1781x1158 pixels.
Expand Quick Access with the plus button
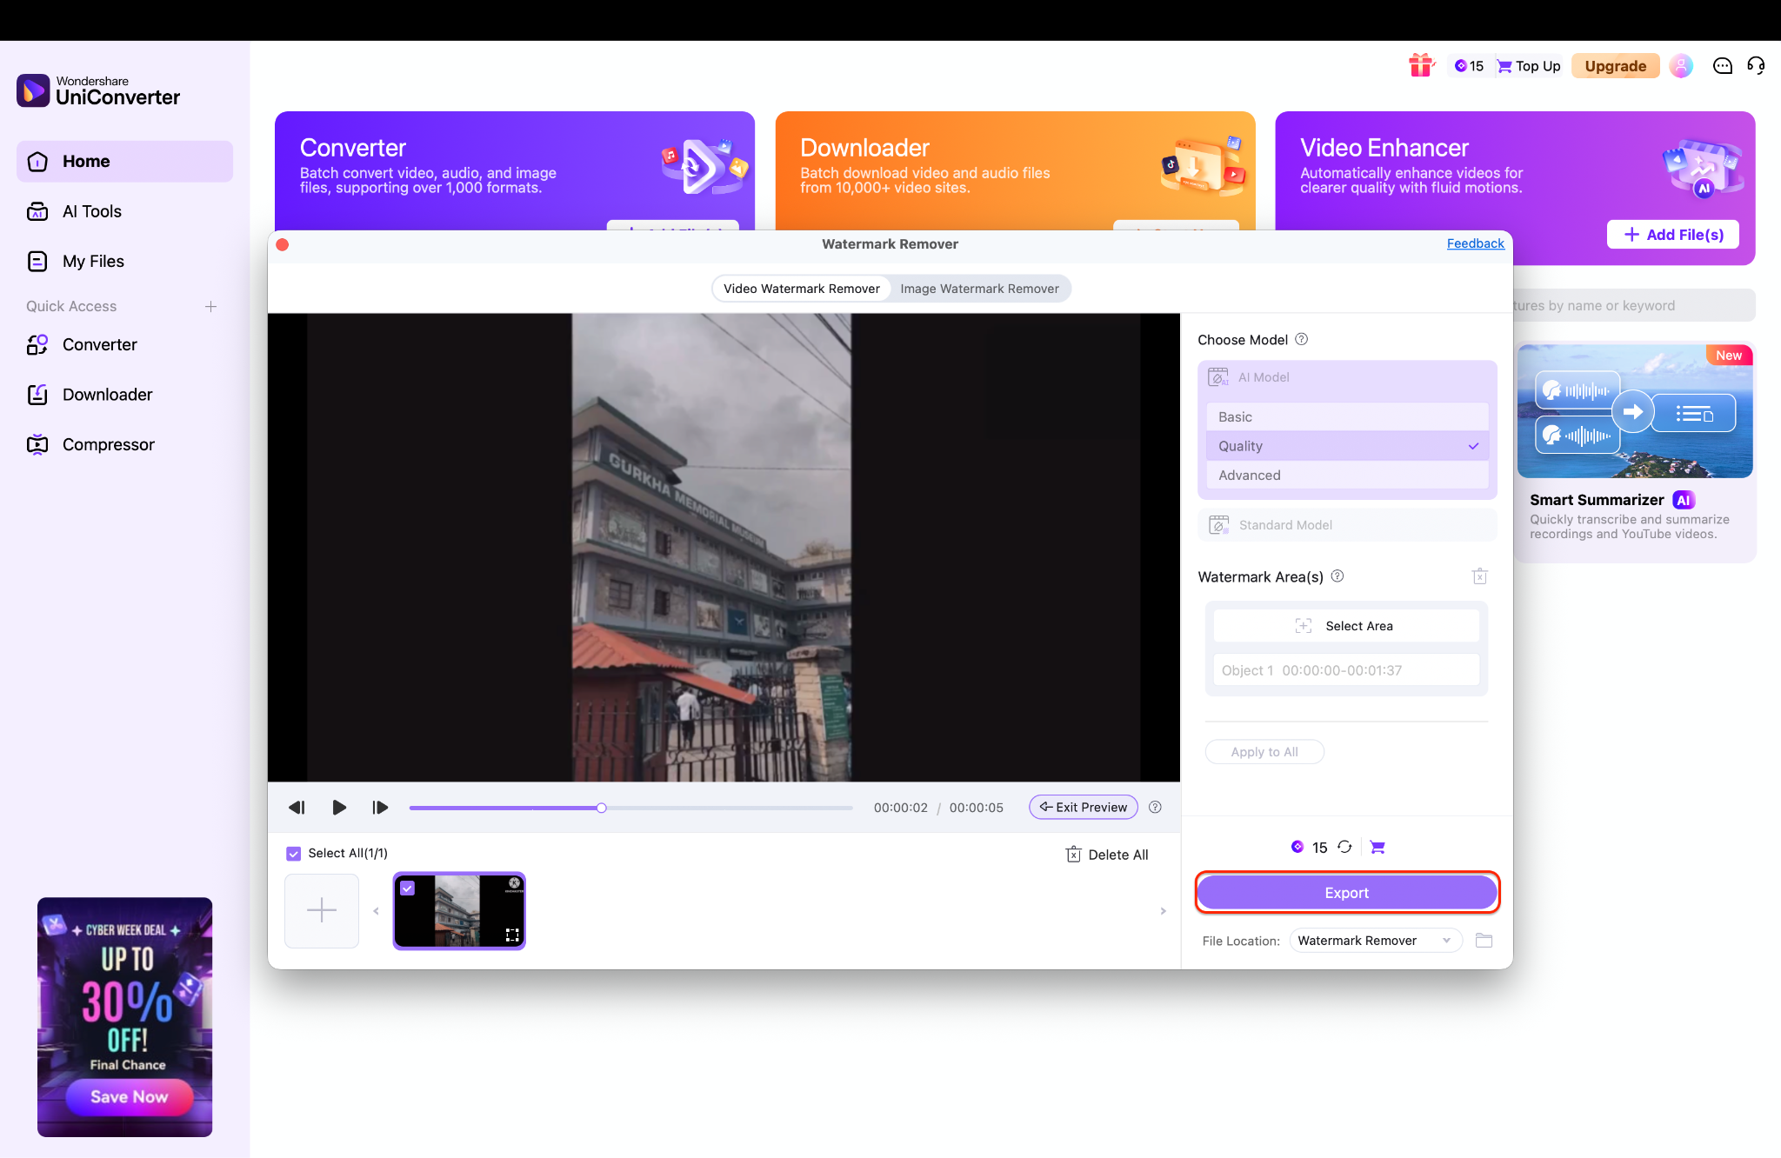210,306
